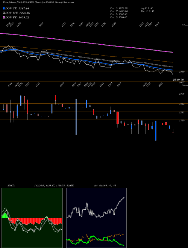The width and height of the screenshot is (188, 248).
Task: Click the 'Pre C: 1068.65' close value
Action: tap(119, 17)
